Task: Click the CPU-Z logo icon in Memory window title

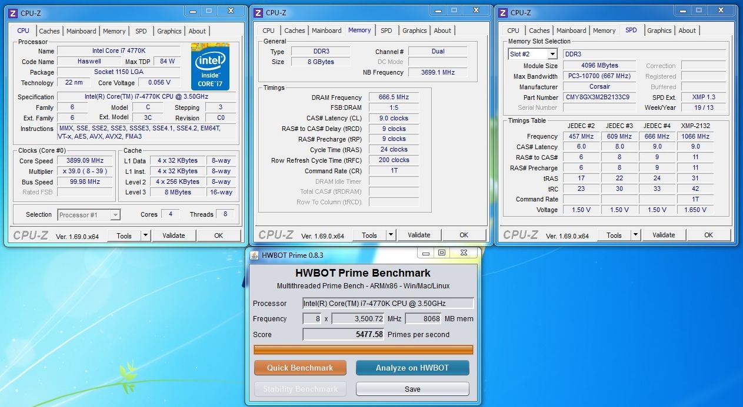Action: pyautogui.click(x=258, y=12)
